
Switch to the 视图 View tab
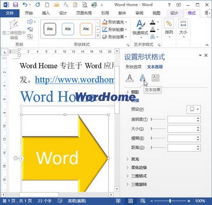tap(156, 13)
